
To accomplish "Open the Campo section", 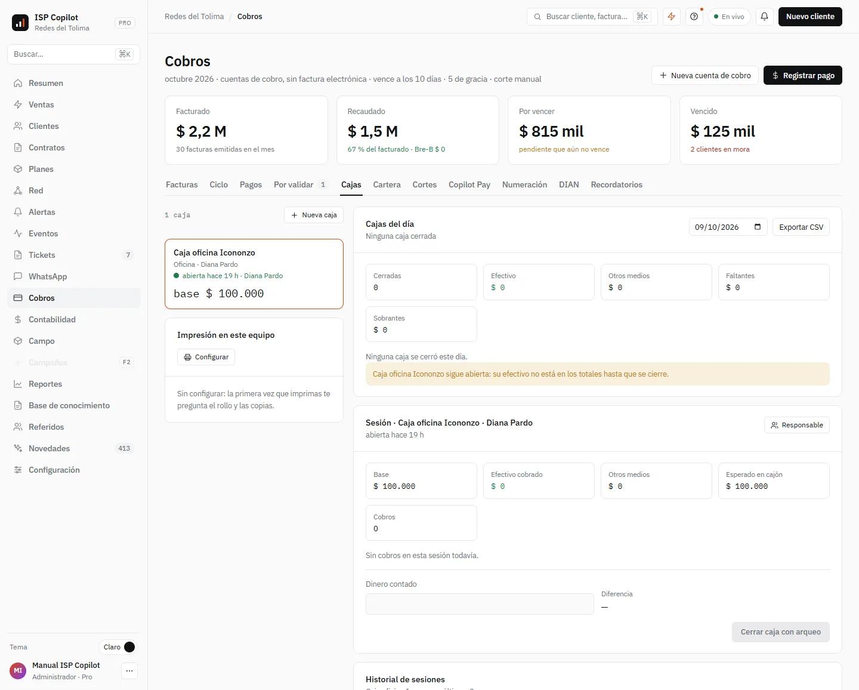I will [x=73, y=341].
